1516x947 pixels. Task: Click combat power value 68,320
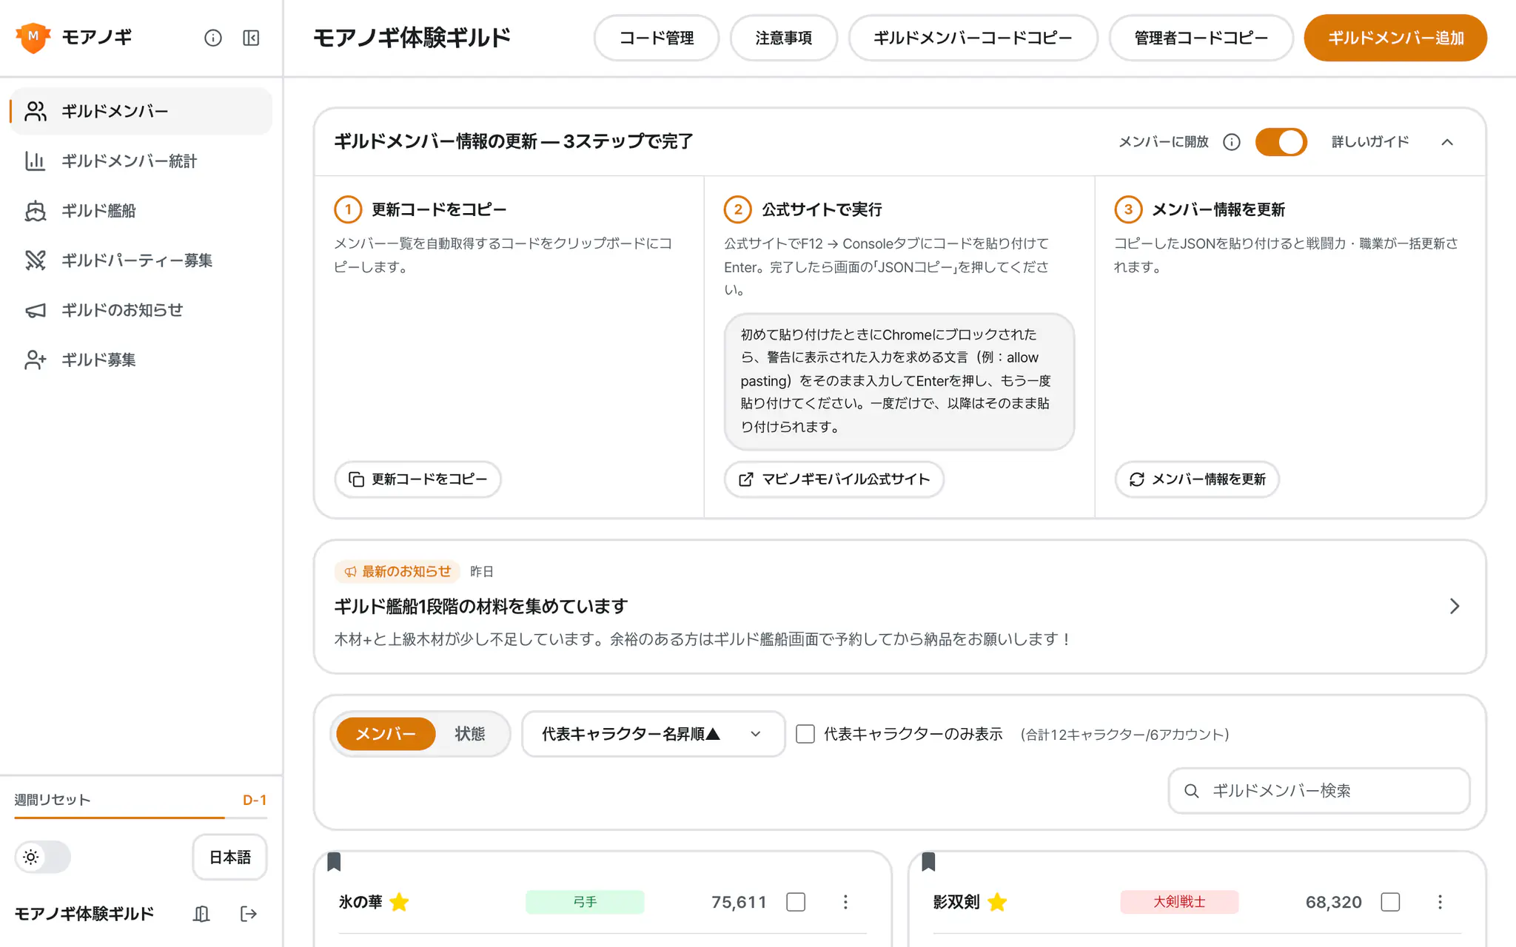point(1333,902)
